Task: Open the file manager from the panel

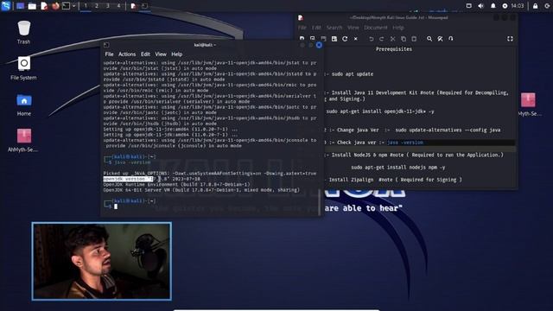Action: pyautogui.click(x=32, y=6)
